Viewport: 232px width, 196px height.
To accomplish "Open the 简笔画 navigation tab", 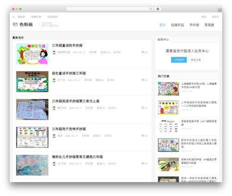I will 209,25.
